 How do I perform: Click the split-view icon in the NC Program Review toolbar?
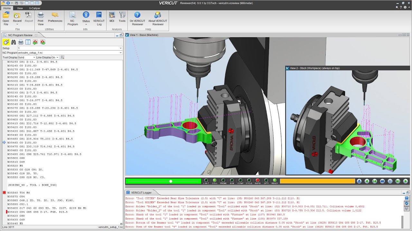click(28, 42)
